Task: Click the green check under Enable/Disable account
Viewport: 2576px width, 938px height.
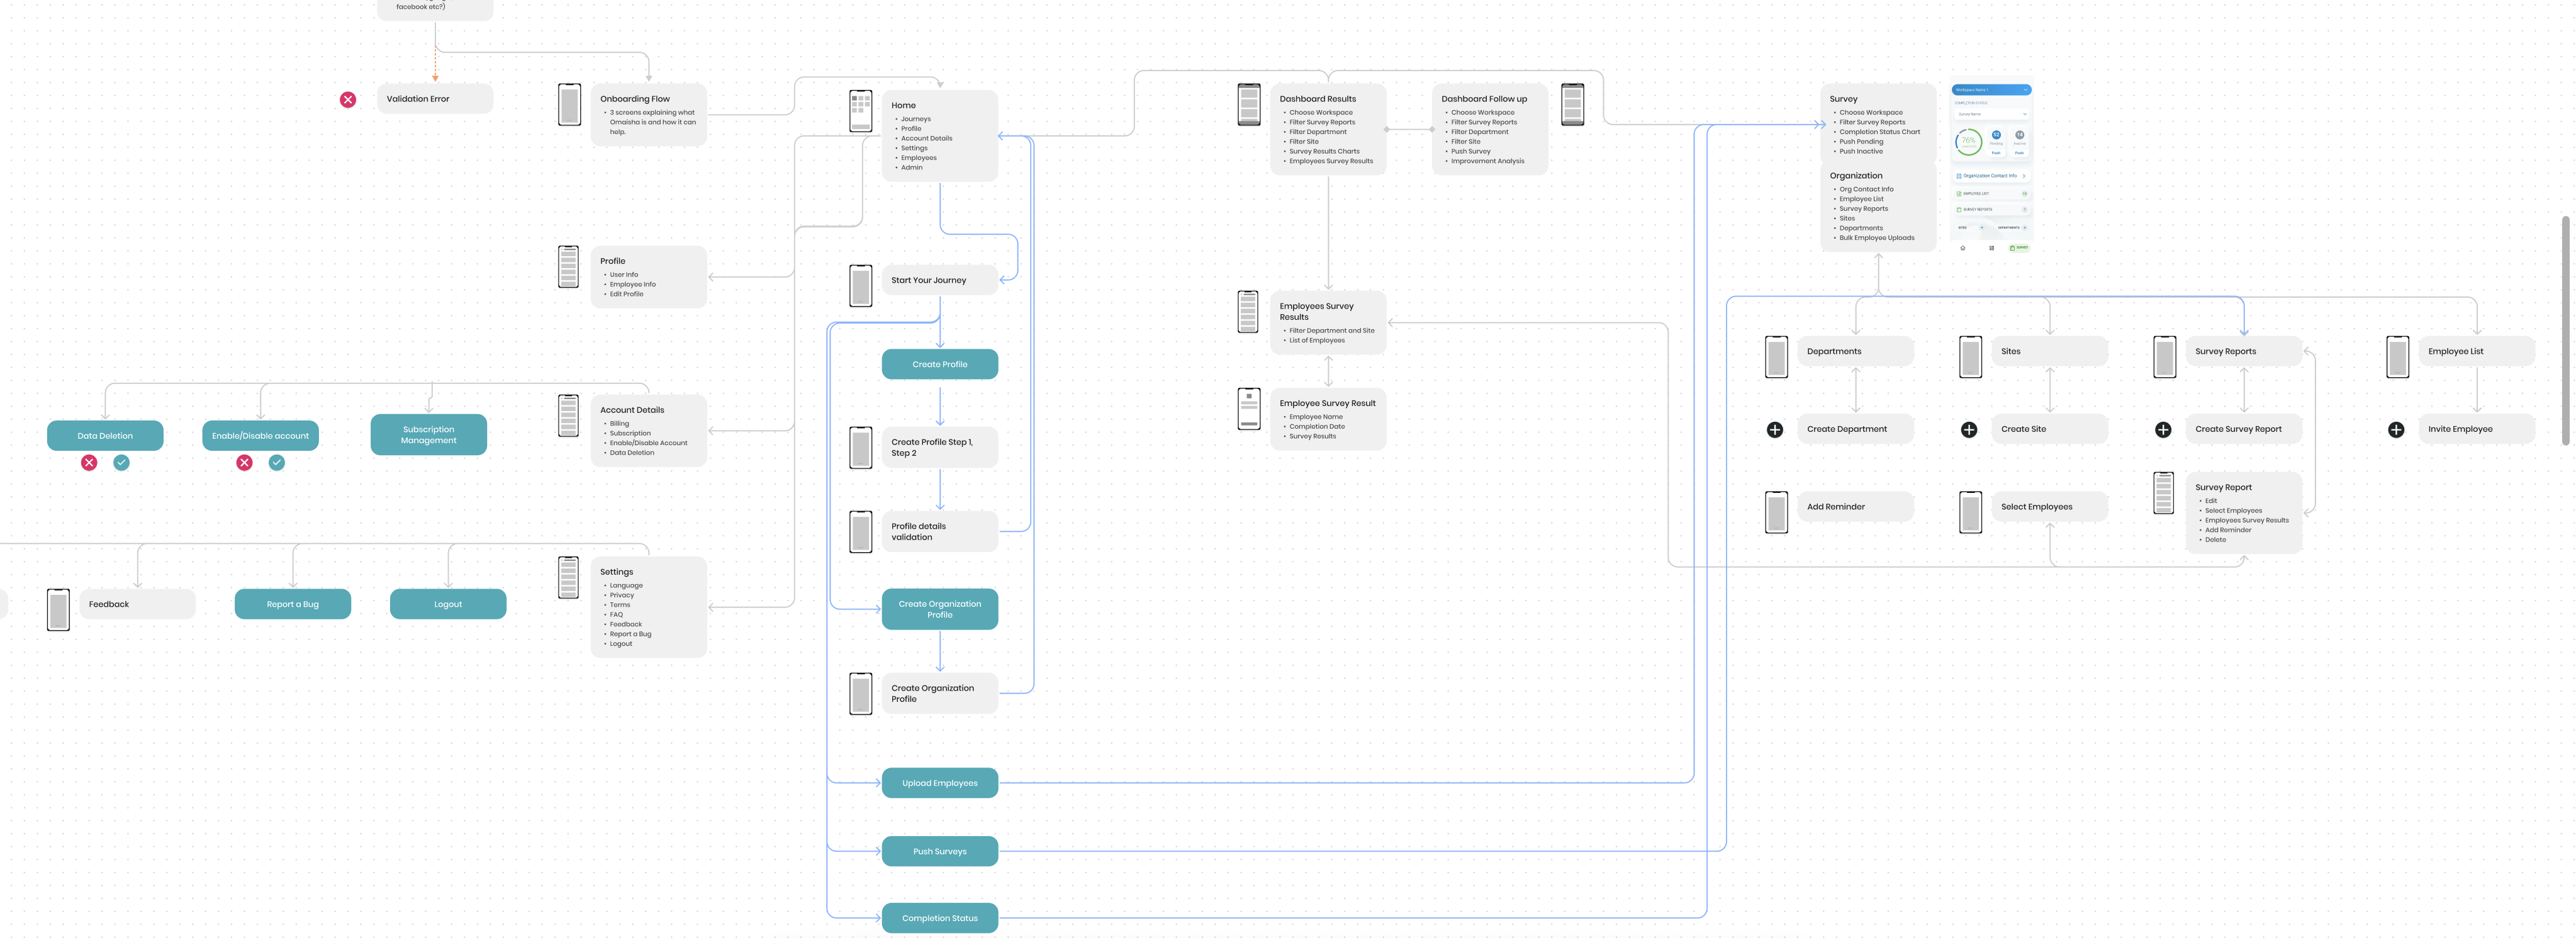Action: (277, 463)
